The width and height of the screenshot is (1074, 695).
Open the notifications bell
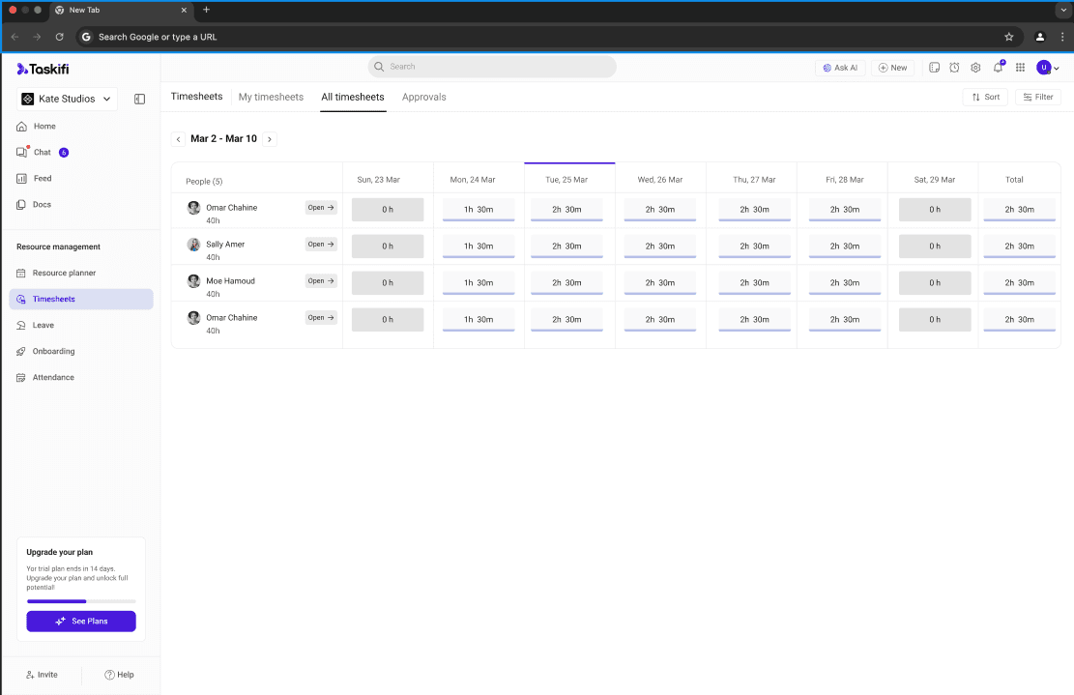998,68
